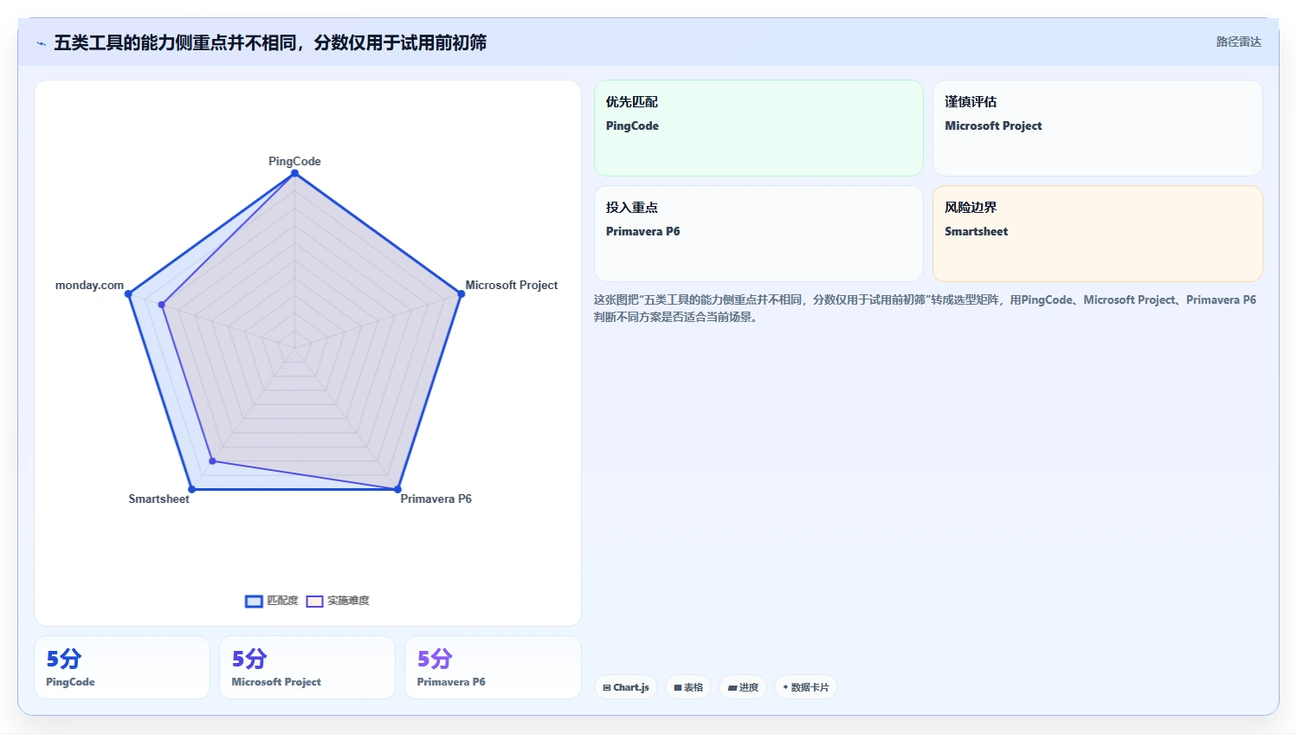Click the Microsoft Project radar axis label
1297x734 pixels.
(x=512, y=285)
